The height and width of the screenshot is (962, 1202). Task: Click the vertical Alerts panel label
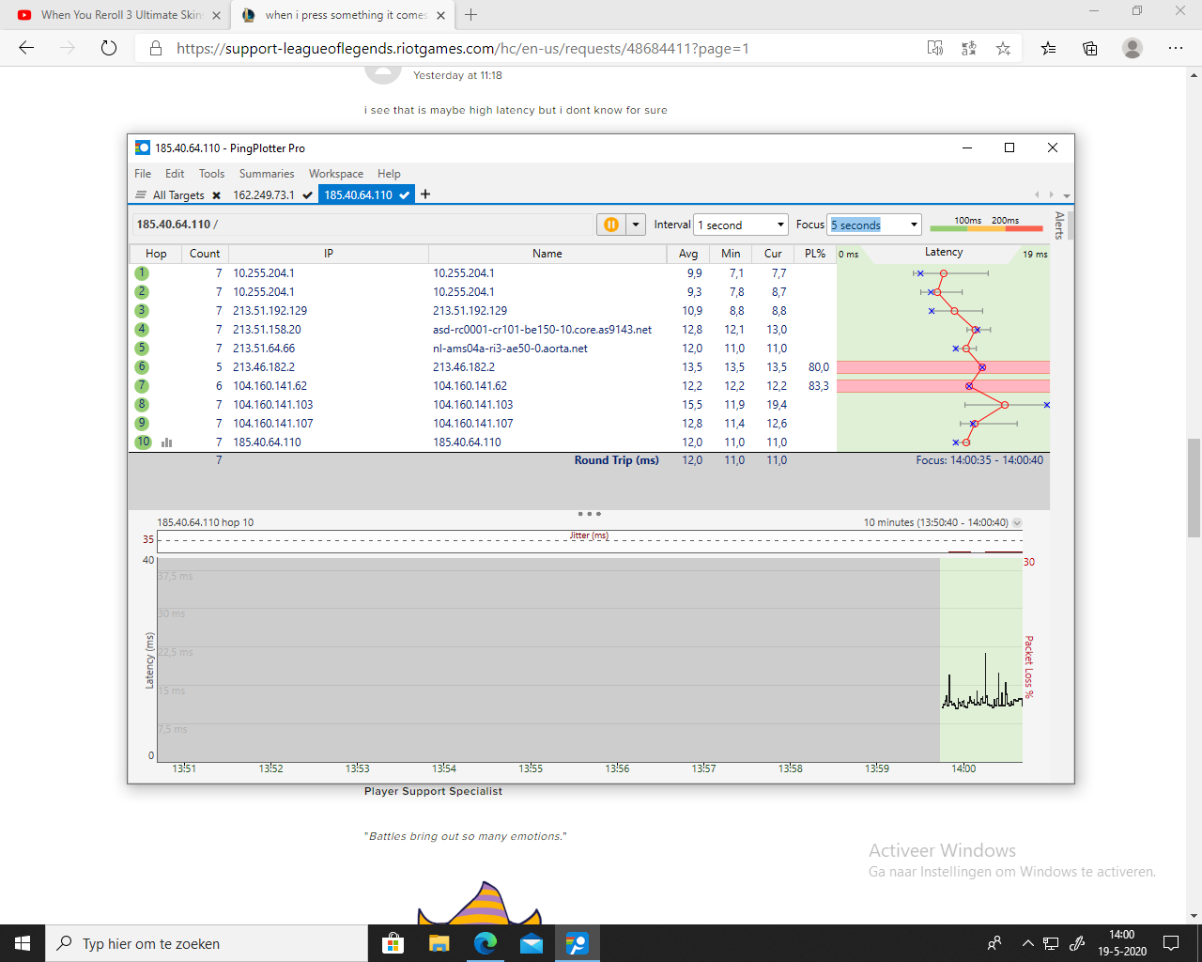[x=1059, y=225]
